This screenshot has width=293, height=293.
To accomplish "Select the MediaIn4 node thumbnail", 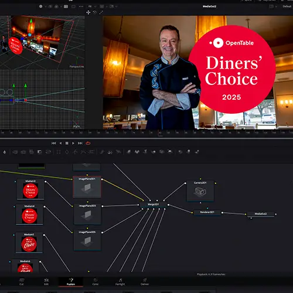I will (29, 216).
